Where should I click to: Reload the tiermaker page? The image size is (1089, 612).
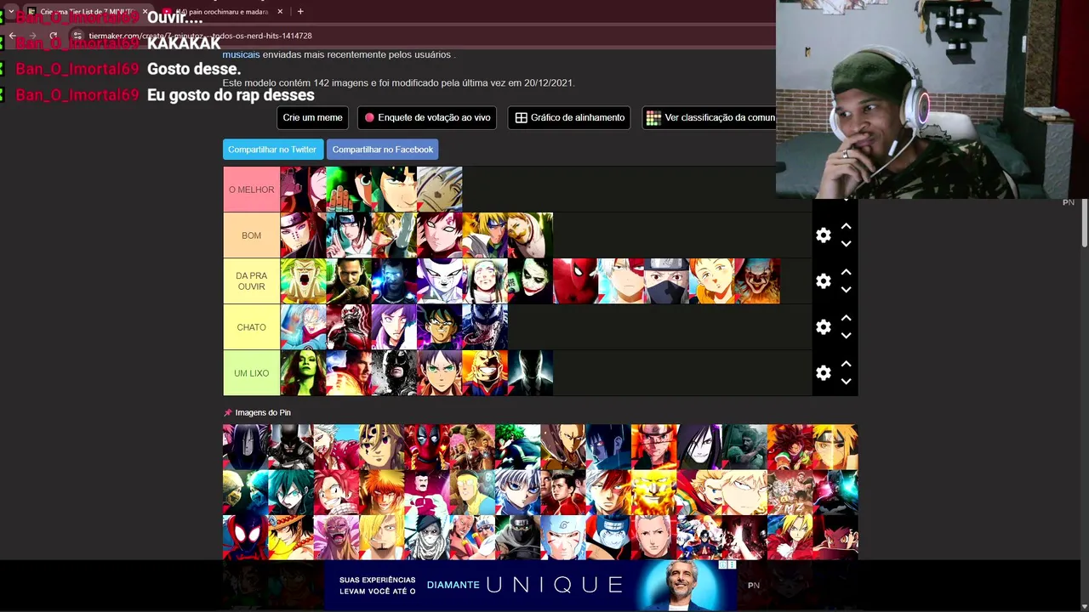(53, 36)
